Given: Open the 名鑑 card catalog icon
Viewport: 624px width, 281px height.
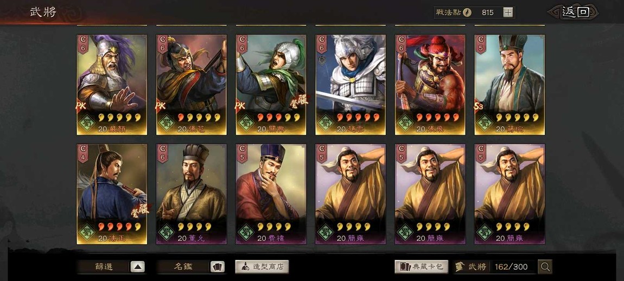Looking at the screenshot, I should tap(217, 267).
